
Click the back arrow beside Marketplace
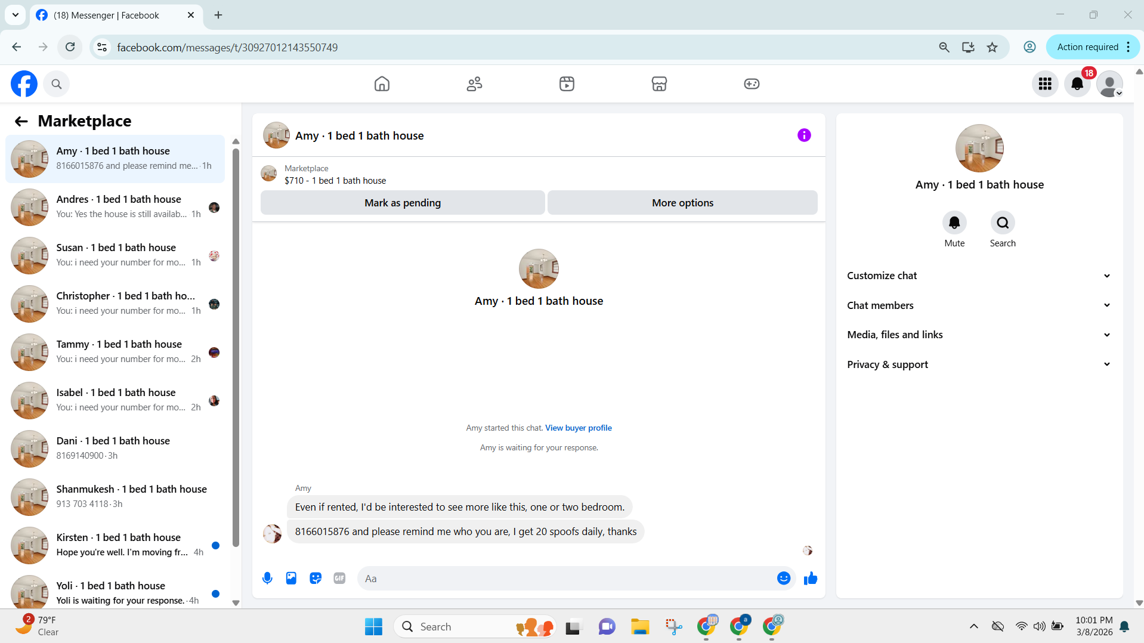[x=21, y=122]
